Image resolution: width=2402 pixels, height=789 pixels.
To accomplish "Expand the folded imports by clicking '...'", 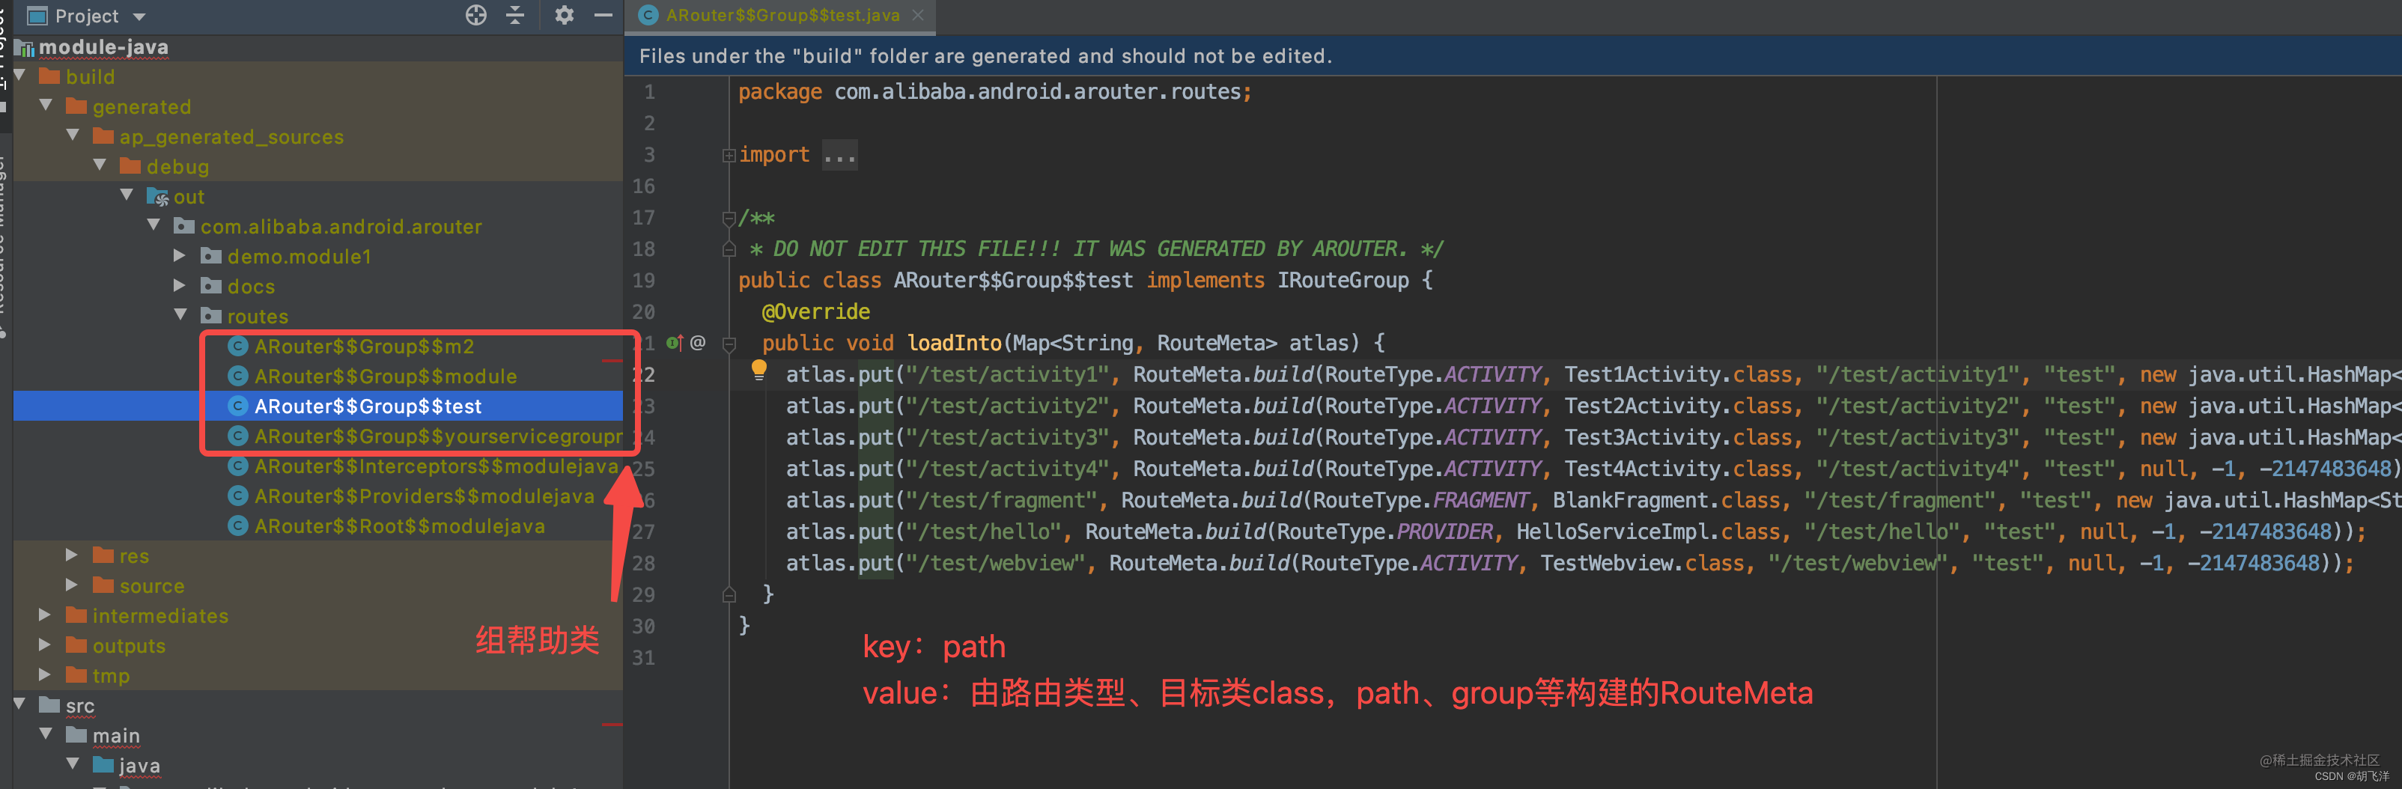I will [839, 155].
